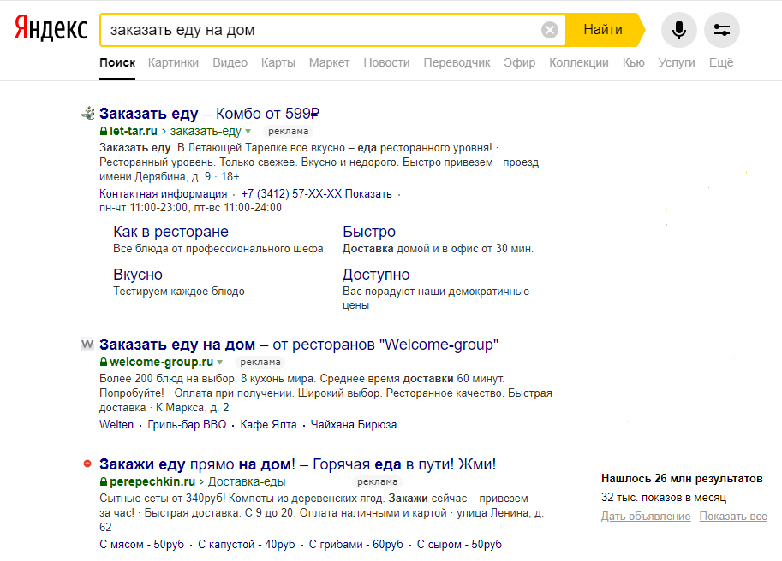Start voice search with the microphone icon
The width and height of the screenshot is (782, 561).
click(x=678, y=30)
